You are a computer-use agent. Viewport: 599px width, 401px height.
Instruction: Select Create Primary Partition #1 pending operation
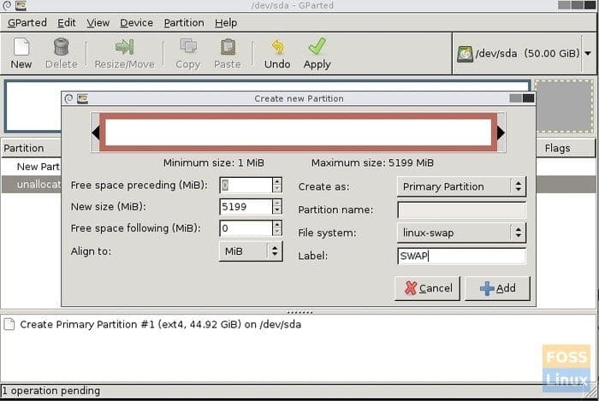(161, 324)
